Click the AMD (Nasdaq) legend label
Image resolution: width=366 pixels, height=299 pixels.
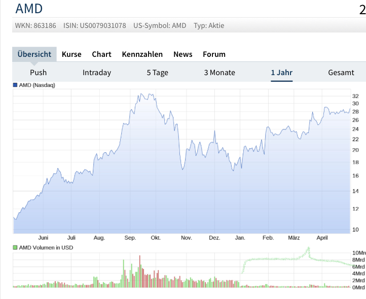click(37, 85)
